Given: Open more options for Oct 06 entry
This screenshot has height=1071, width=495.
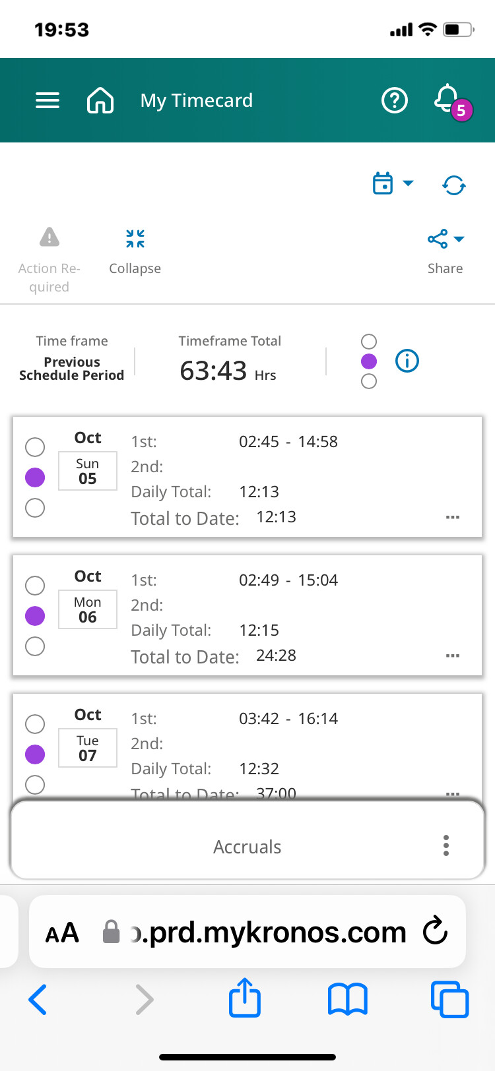Looking at the screenshot, I should pyautogui.click(x=453, y=656).
